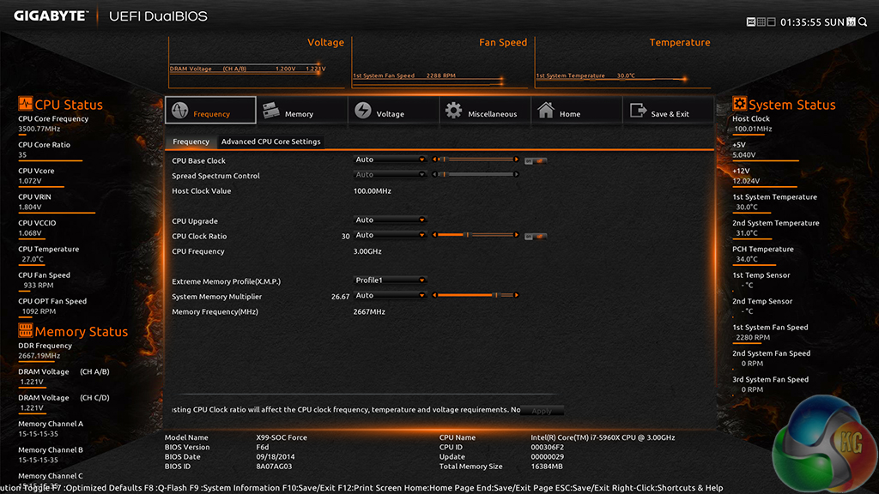Open the System Memory Multiplier dropdown
879x494 pixels.
[x=391, y=296]
